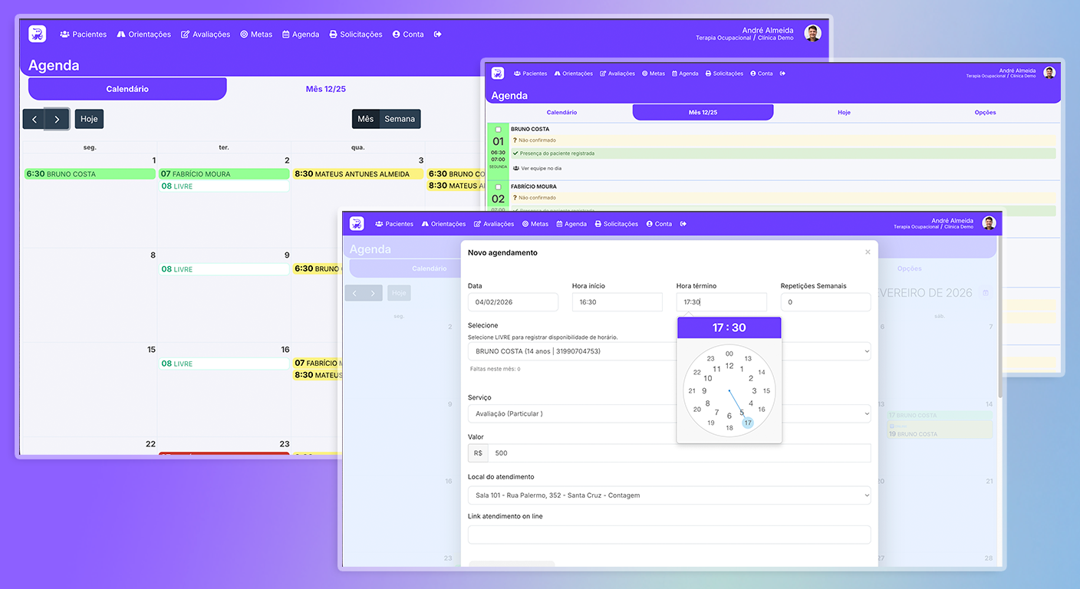The image size is (1080, 589).
Task: Open Orientações in the calendar window navbar
Action: (x=144, y=35)
